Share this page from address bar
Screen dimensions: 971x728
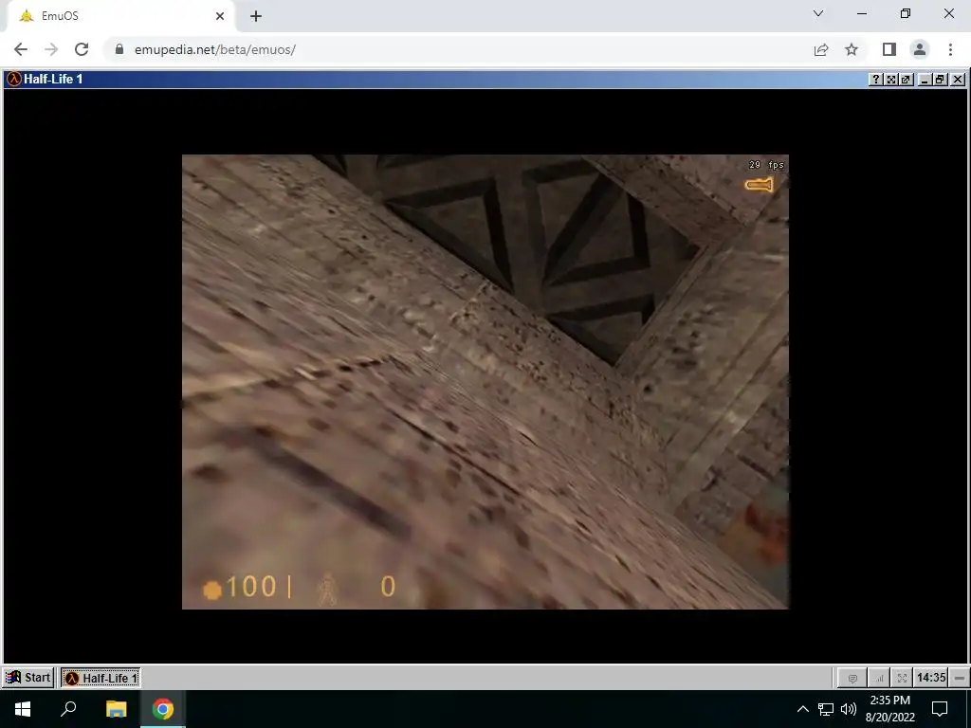tap(821, 49)
